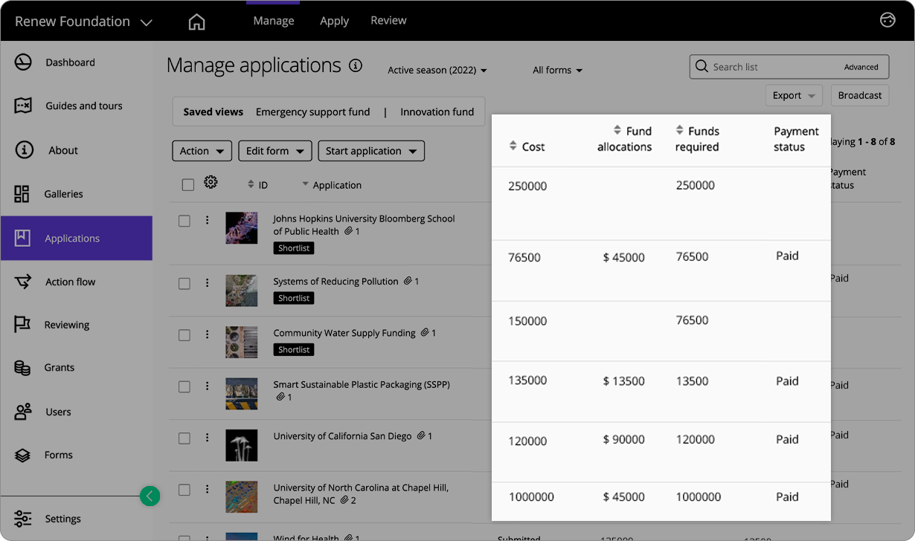
Task: Open the column settings gear icon
Action: pos(211,181)
